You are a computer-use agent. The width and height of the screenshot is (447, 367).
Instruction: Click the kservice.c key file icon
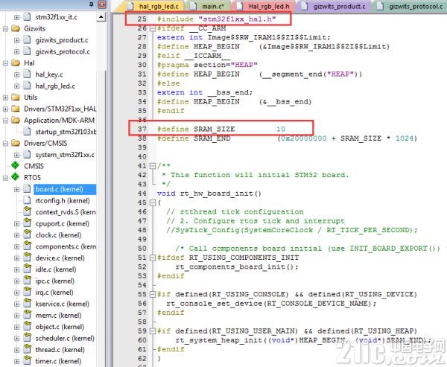[x=28, y=303]
